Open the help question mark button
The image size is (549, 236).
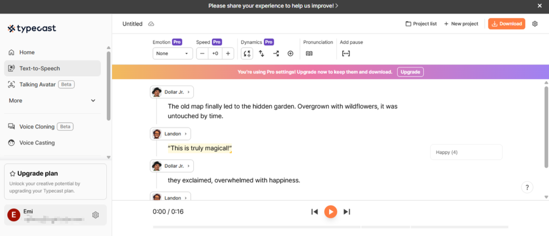pyautogui.click(x=527, y=187)
